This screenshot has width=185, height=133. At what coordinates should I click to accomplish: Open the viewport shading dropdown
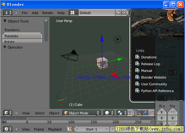point(109,113)
